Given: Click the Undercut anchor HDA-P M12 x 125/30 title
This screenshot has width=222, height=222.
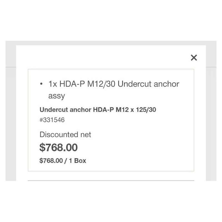Looking at the screenshot, I should (98, 110).
